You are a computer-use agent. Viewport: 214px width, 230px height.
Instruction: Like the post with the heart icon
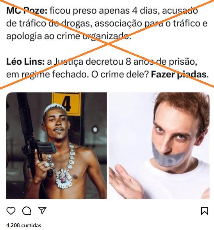(11, 211)
